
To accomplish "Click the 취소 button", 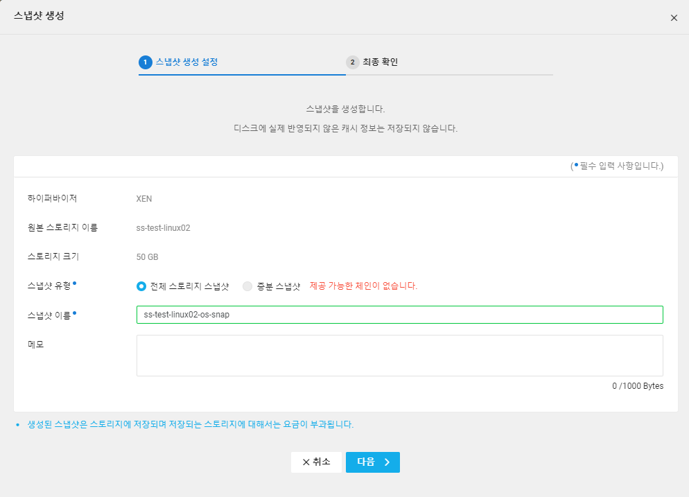I will point(316,462).
